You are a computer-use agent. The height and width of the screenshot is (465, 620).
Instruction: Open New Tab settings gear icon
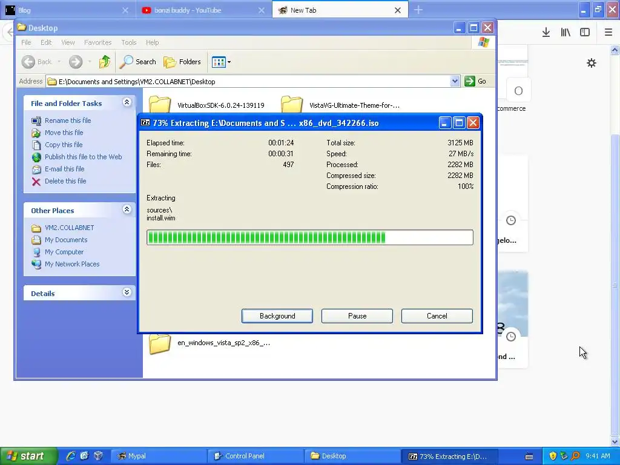[x=592, y=63]
